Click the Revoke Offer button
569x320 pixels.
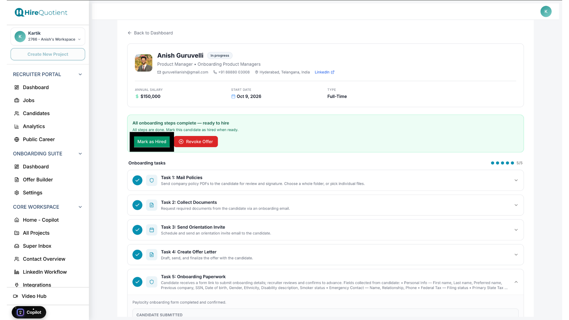tap(196, 142)
